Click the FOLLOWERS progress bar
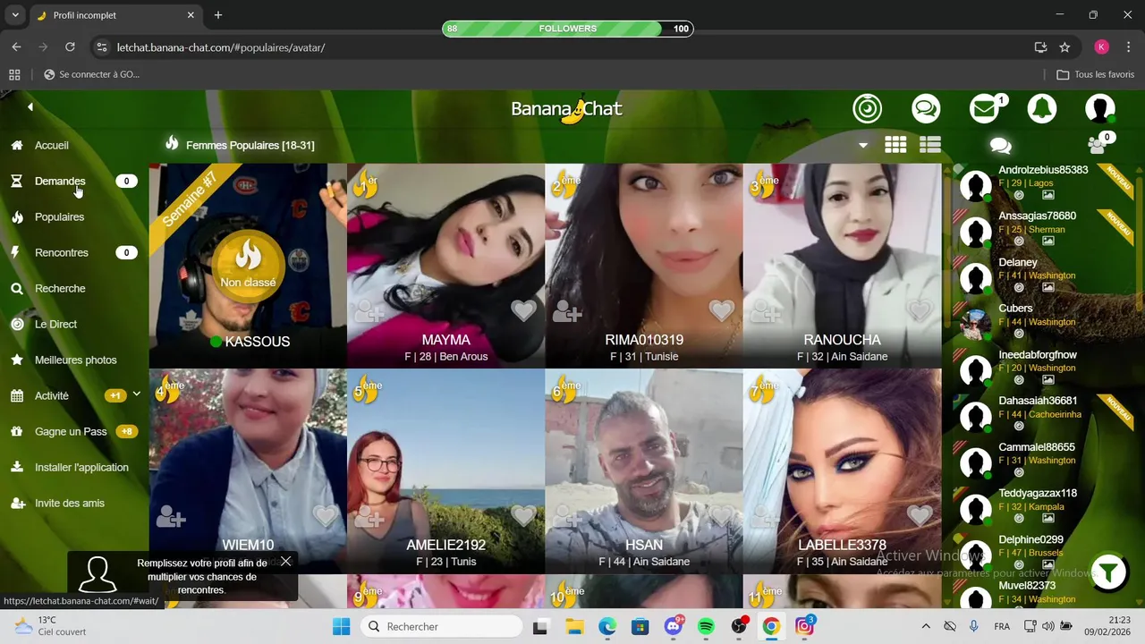This screenshot has width=1145, height=644. pyautogui.click(x=567, y=29)
